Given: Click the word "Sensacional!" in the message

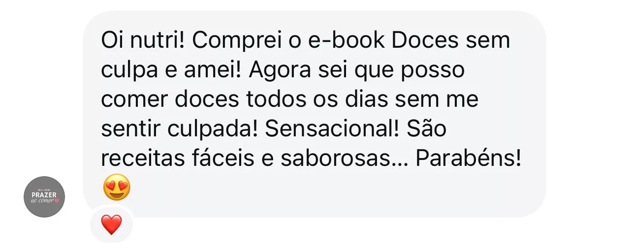Looking at the screenshot, I should point(333,130).
